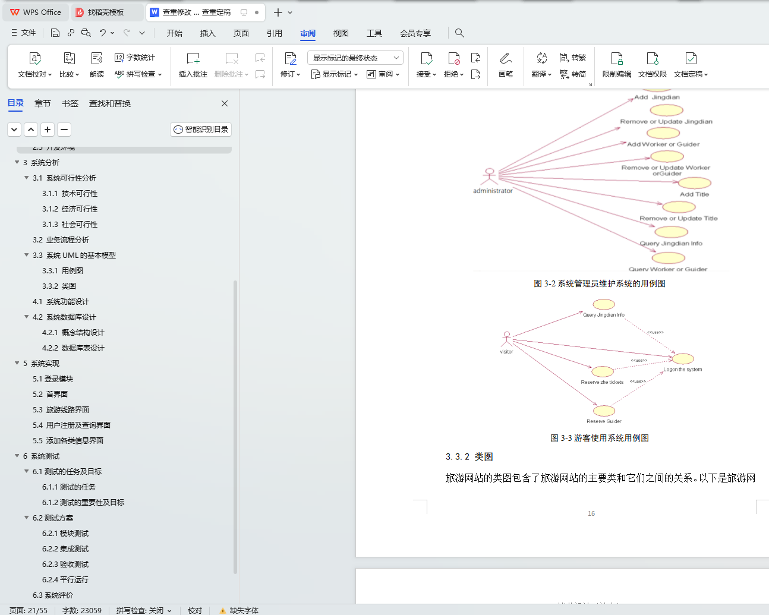The image size is (769, 615).
Task: Collapse the 3.1 系统可行性分析 node
Action: 27,178
